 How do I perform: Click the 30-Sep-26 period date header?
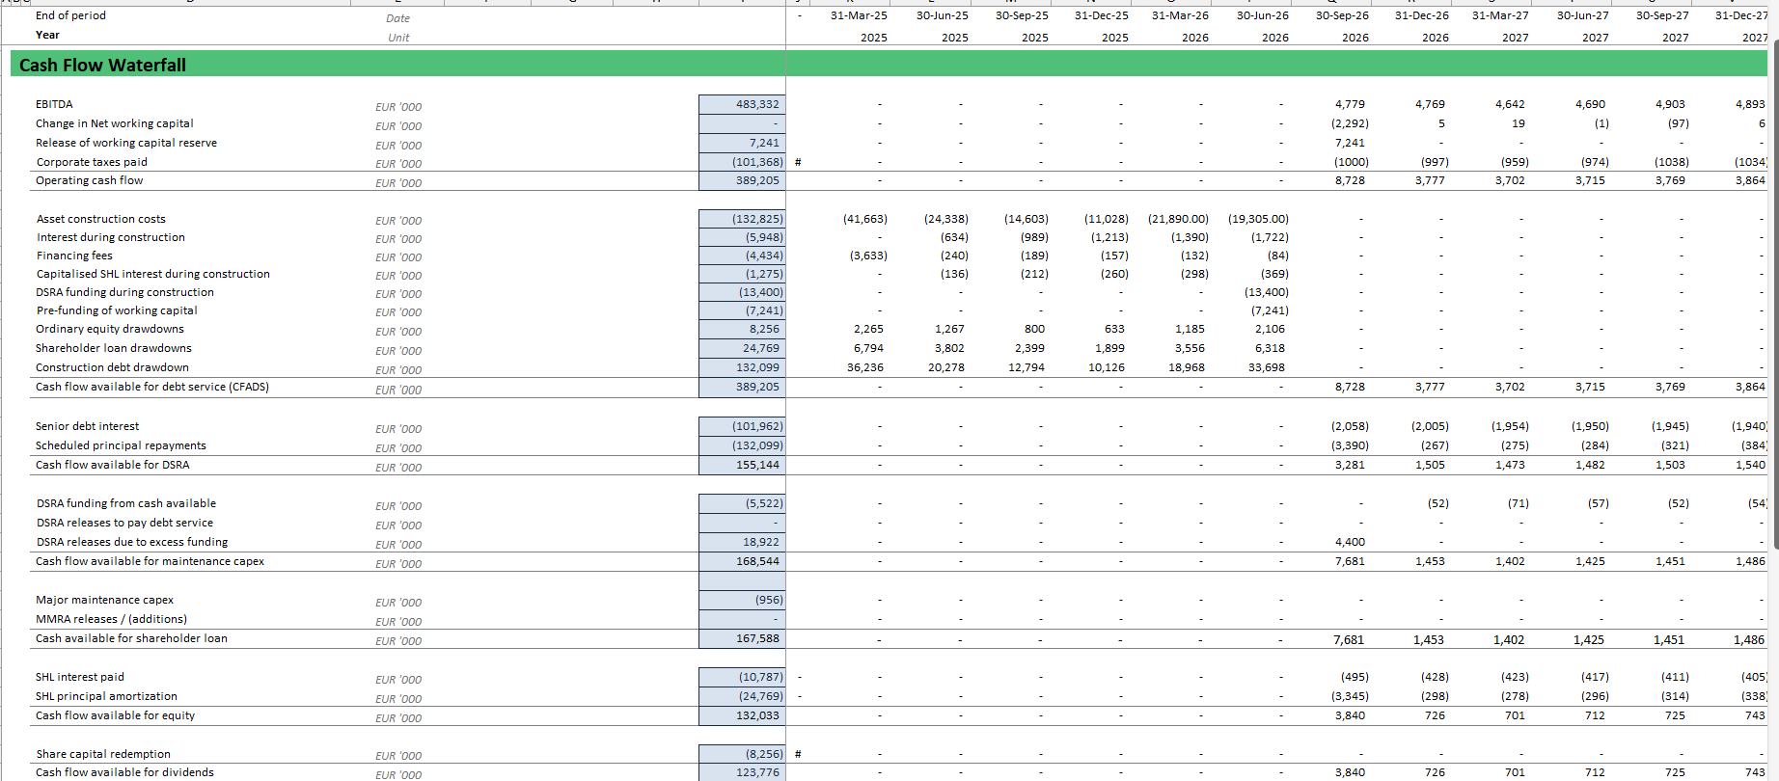[x=1341, y=15]
